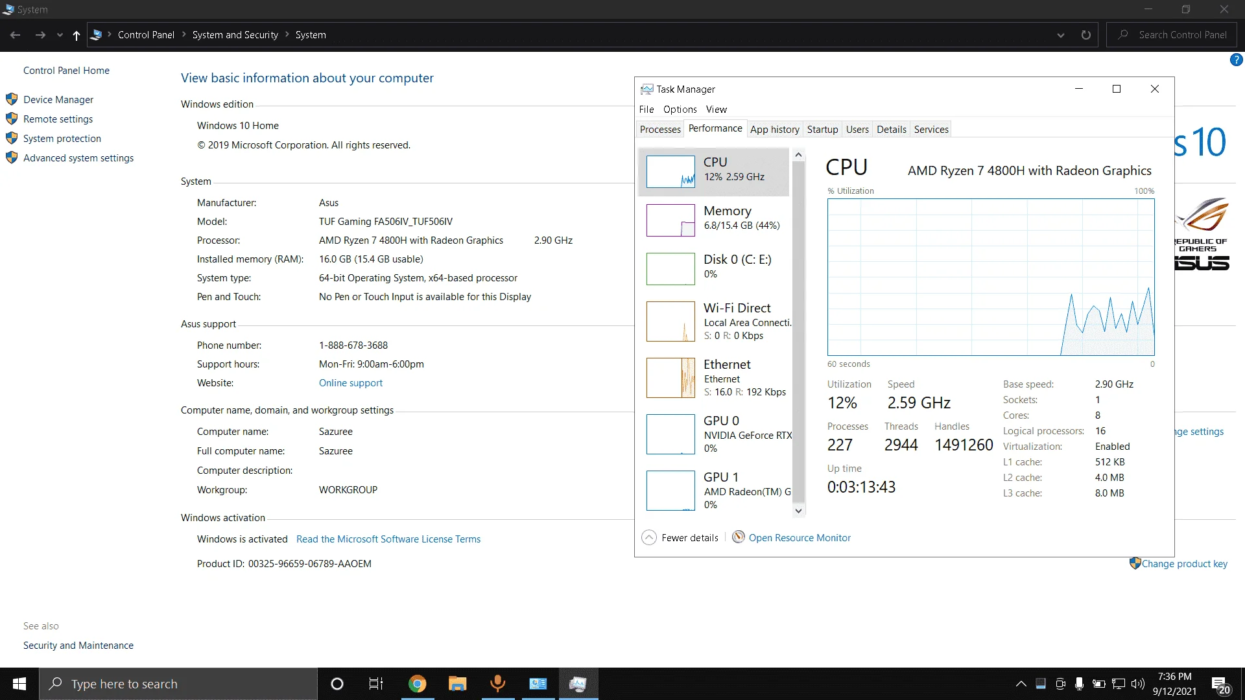Go back in Control Panel navigation
Image resolution: width=1245 pixels, height=700 pixels.
[x=16, y=35]
